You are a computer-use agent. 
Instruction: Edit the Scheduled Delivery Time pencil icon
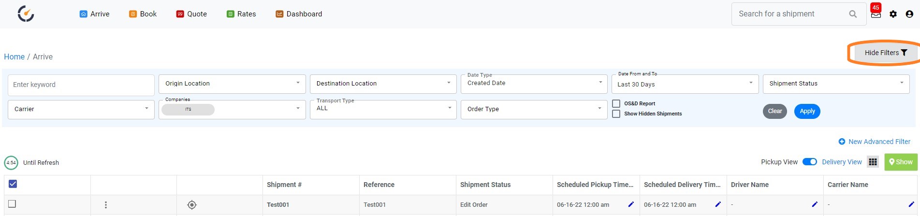click(x=718, y=204)
